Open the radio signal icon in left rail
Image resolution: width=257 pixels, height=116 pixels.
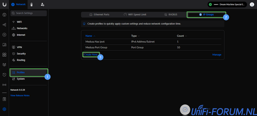(x=4, y=85)
